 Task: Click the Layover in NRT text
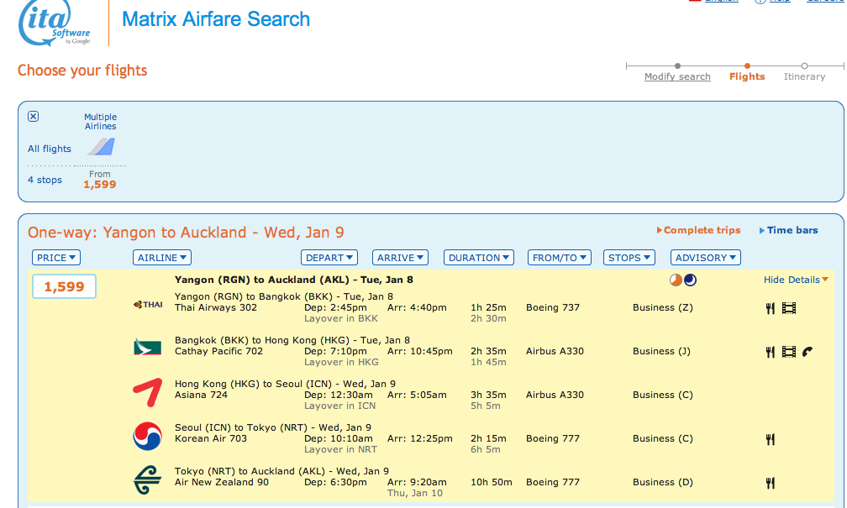[x=341, y=450]
